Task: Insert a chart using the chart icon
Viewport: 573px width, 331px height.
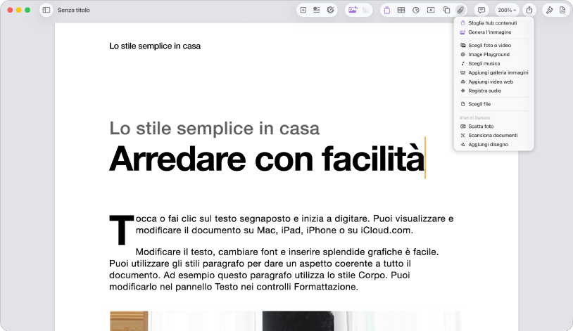Action: pos(416,11)
